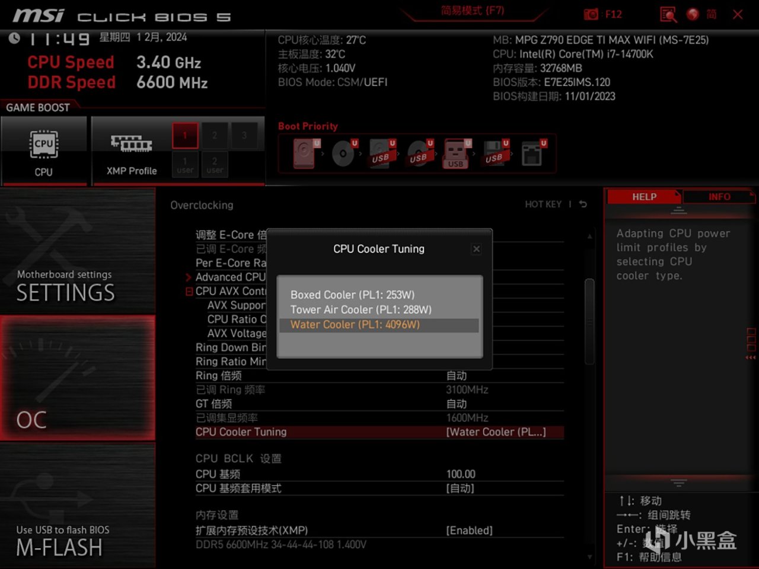The height and width of the screenshot is (569, 759).
Task: Switch to the HELP tab
Action: pyautogui.click(x=644, y=196)
